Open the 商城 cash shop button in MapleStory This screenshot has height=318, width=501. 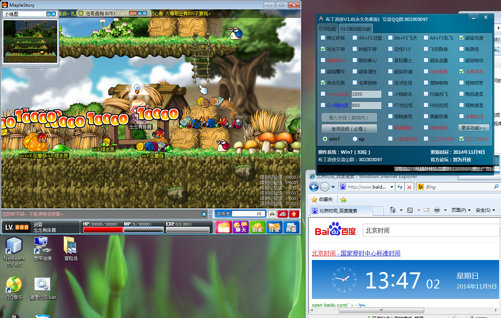[224, 227]
